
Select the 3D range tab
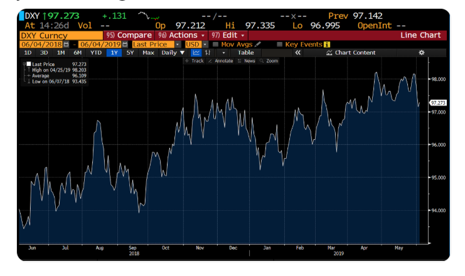pos(44,53)
